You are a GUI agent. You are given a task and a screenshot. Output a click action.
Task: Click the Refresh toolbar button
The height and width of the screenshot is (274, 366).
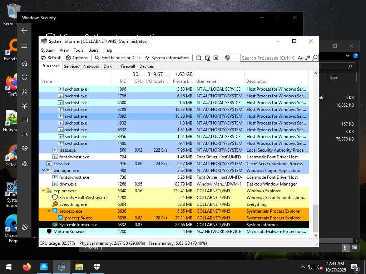pyautogui.click(x=51, y=58)
